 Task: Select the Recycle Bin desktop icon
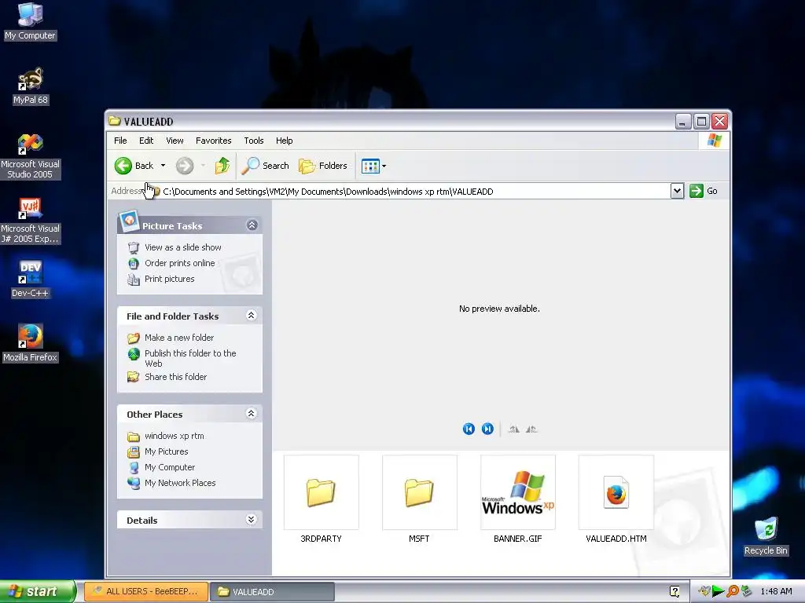point(766,536)
